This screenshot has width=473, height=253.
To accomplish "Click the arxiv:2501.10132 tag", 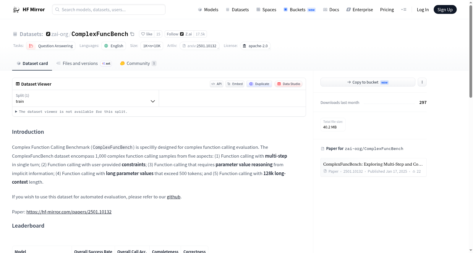I will (200, 46).
